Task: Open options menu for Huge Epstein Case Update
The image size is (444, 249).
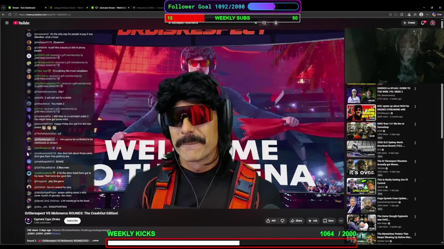Action: coord(415,199)
